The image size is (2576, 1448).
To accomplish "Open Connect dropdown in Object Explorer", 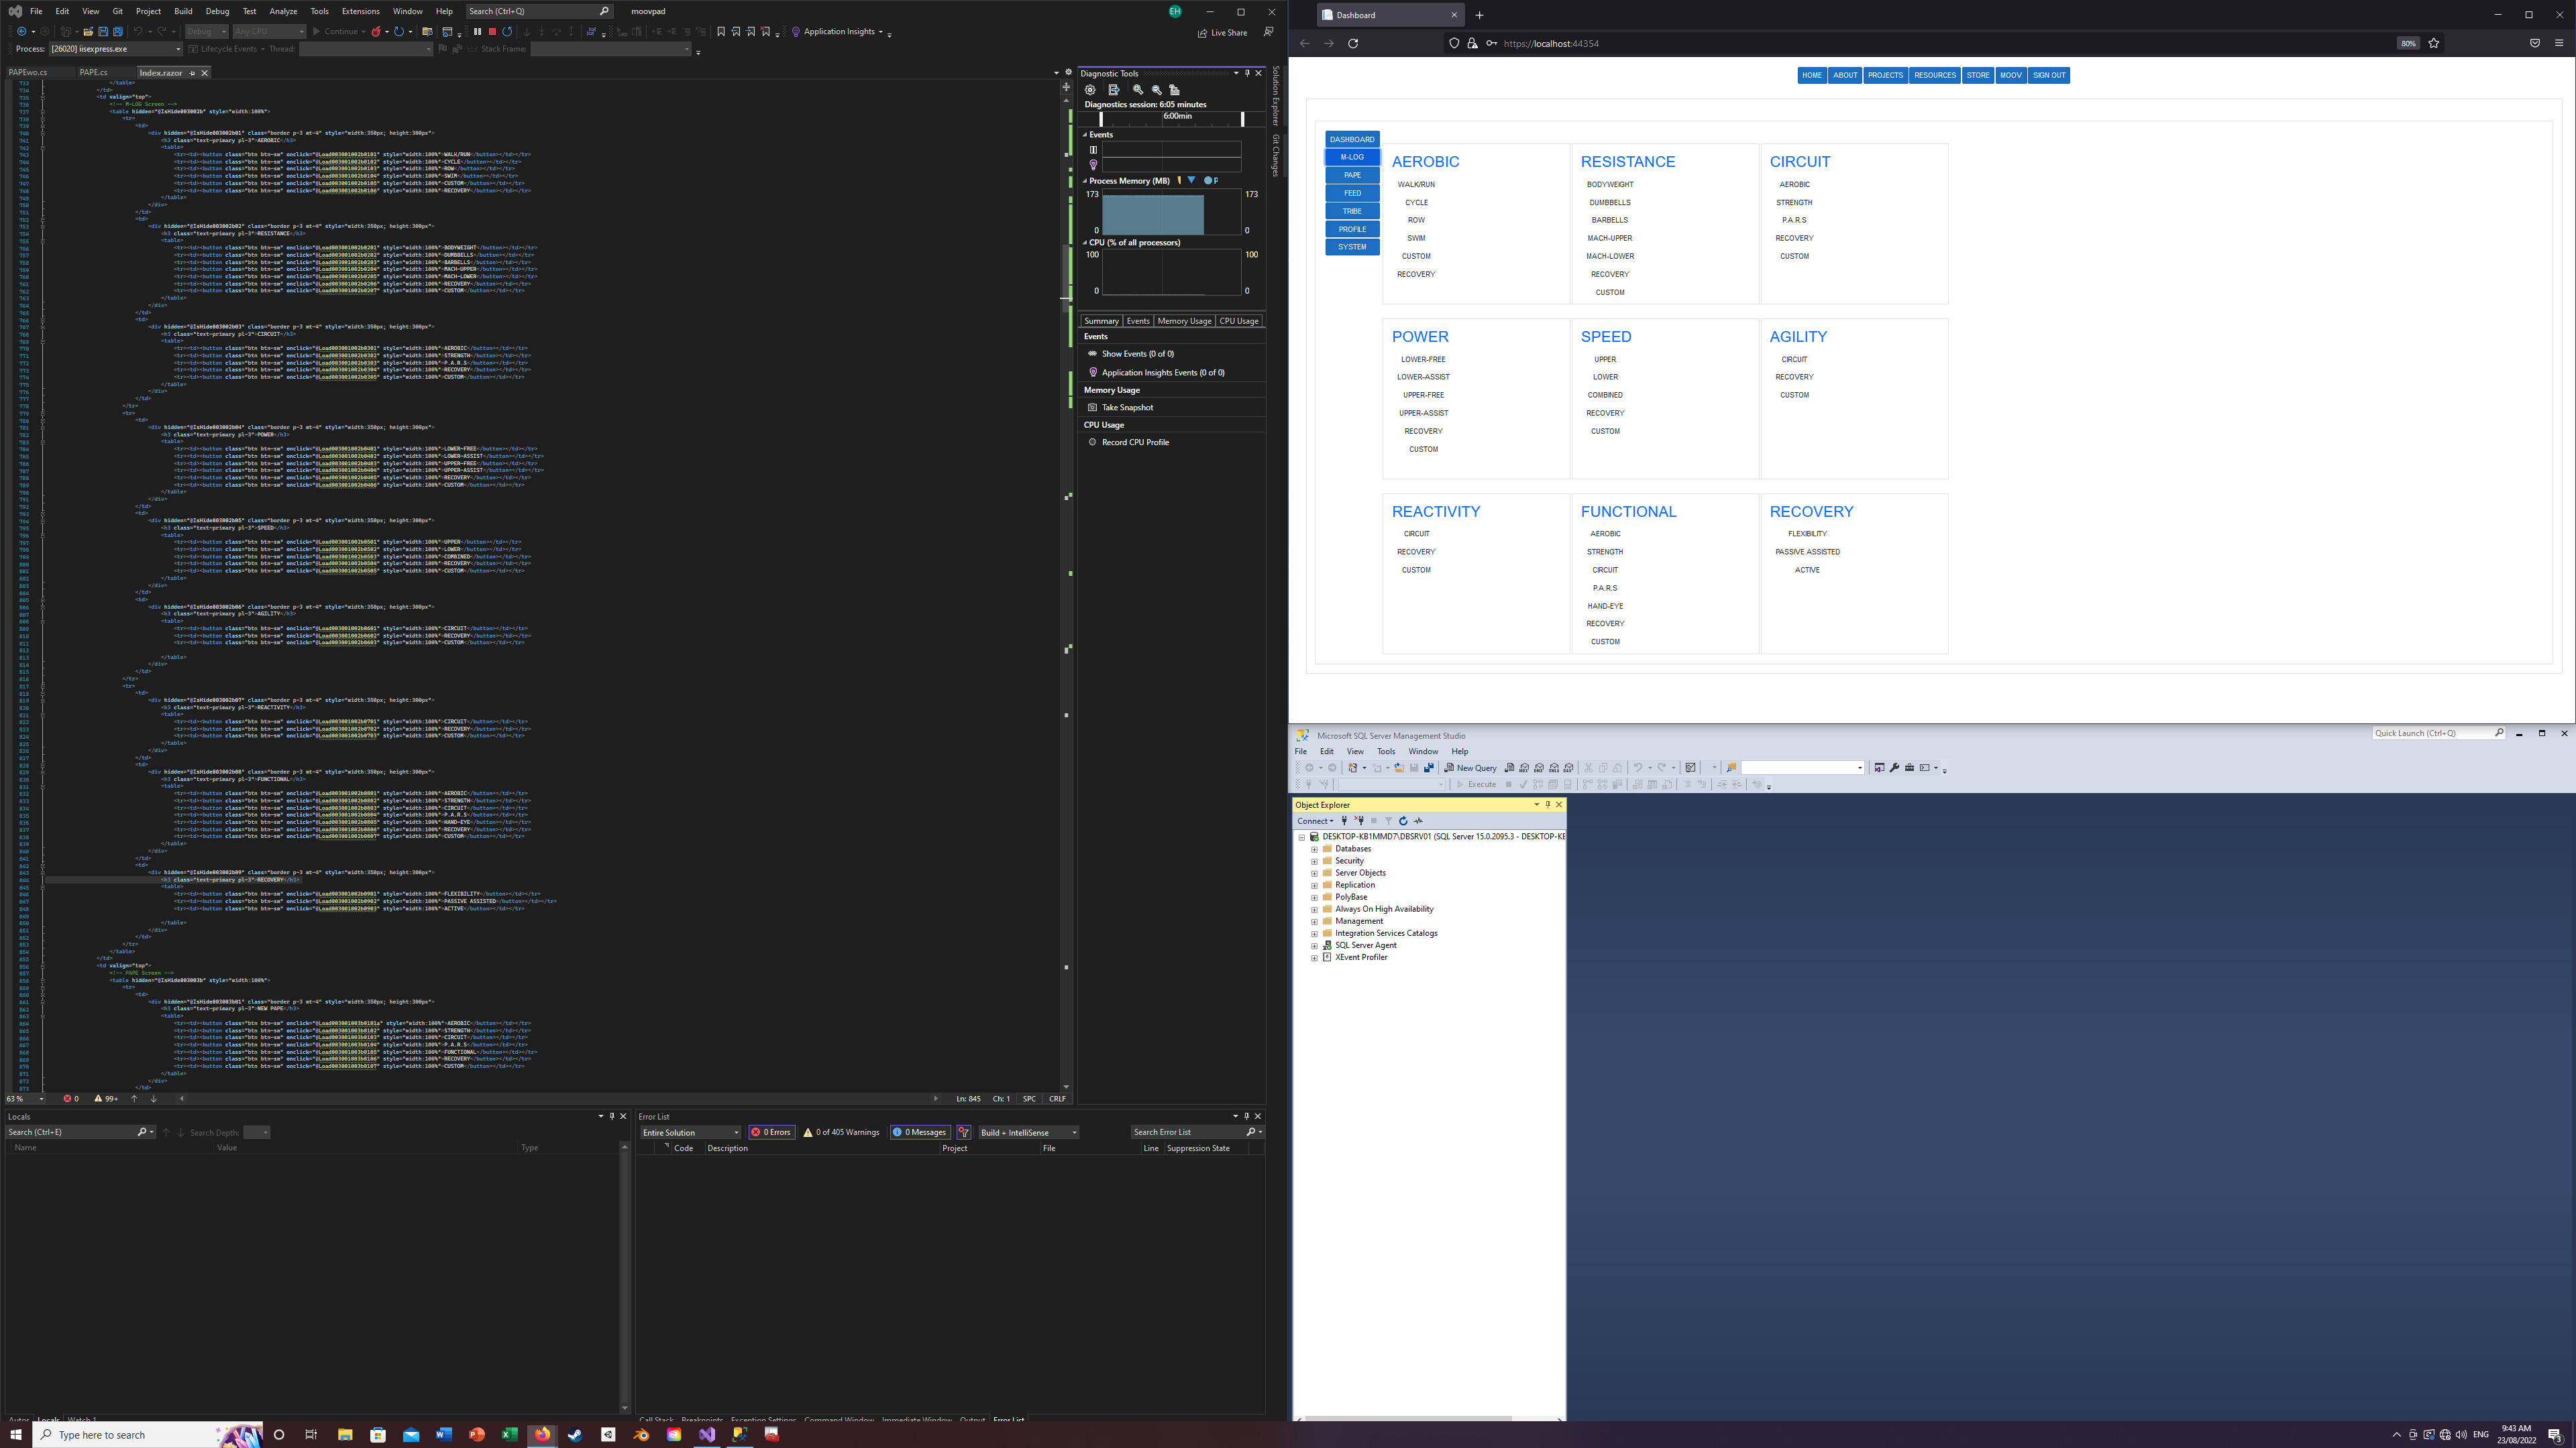I will [x=1315, y=821].
